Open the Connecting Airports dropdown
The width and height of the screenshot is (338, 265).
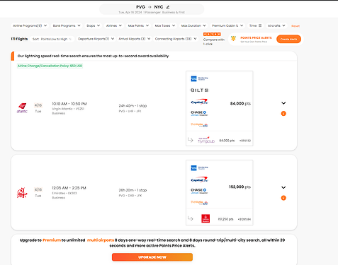tap(176, 39)
